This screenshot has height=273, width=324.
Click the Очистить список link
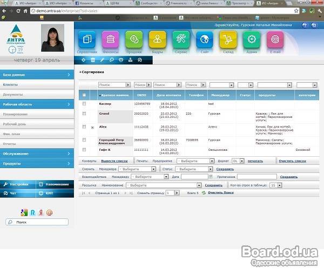(292, 161)
